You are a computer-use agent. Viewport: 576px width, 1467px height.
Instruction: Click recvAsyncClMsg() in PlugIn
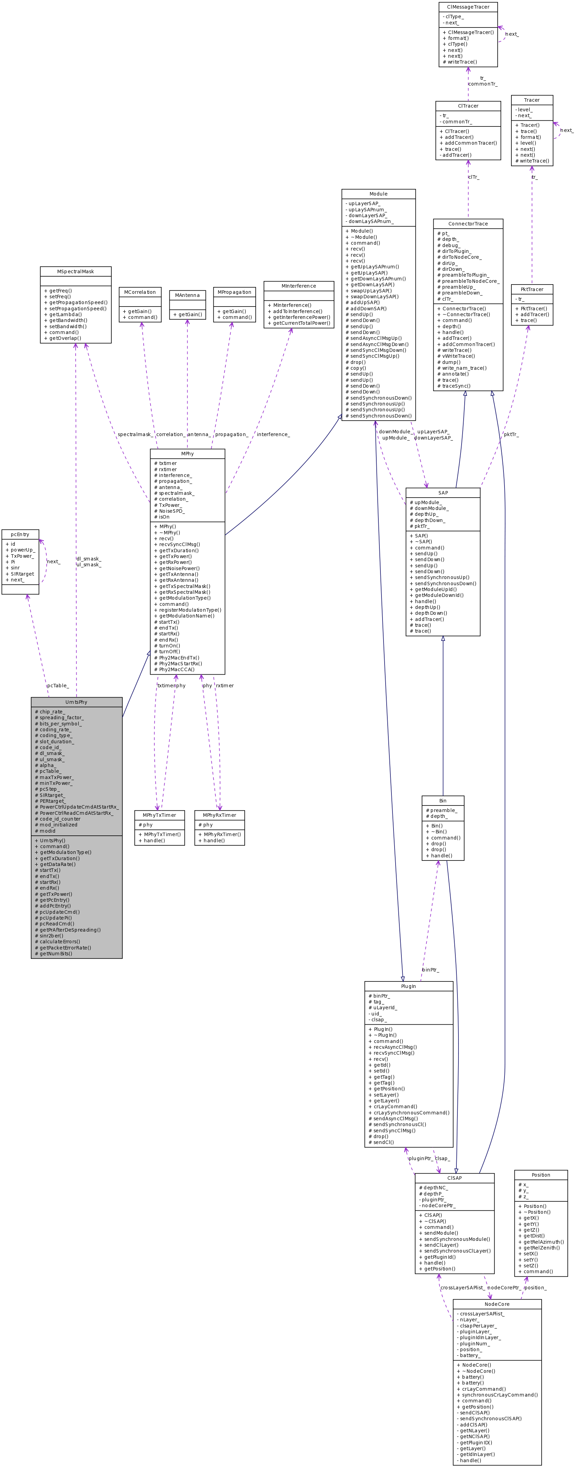(393, 1047)
